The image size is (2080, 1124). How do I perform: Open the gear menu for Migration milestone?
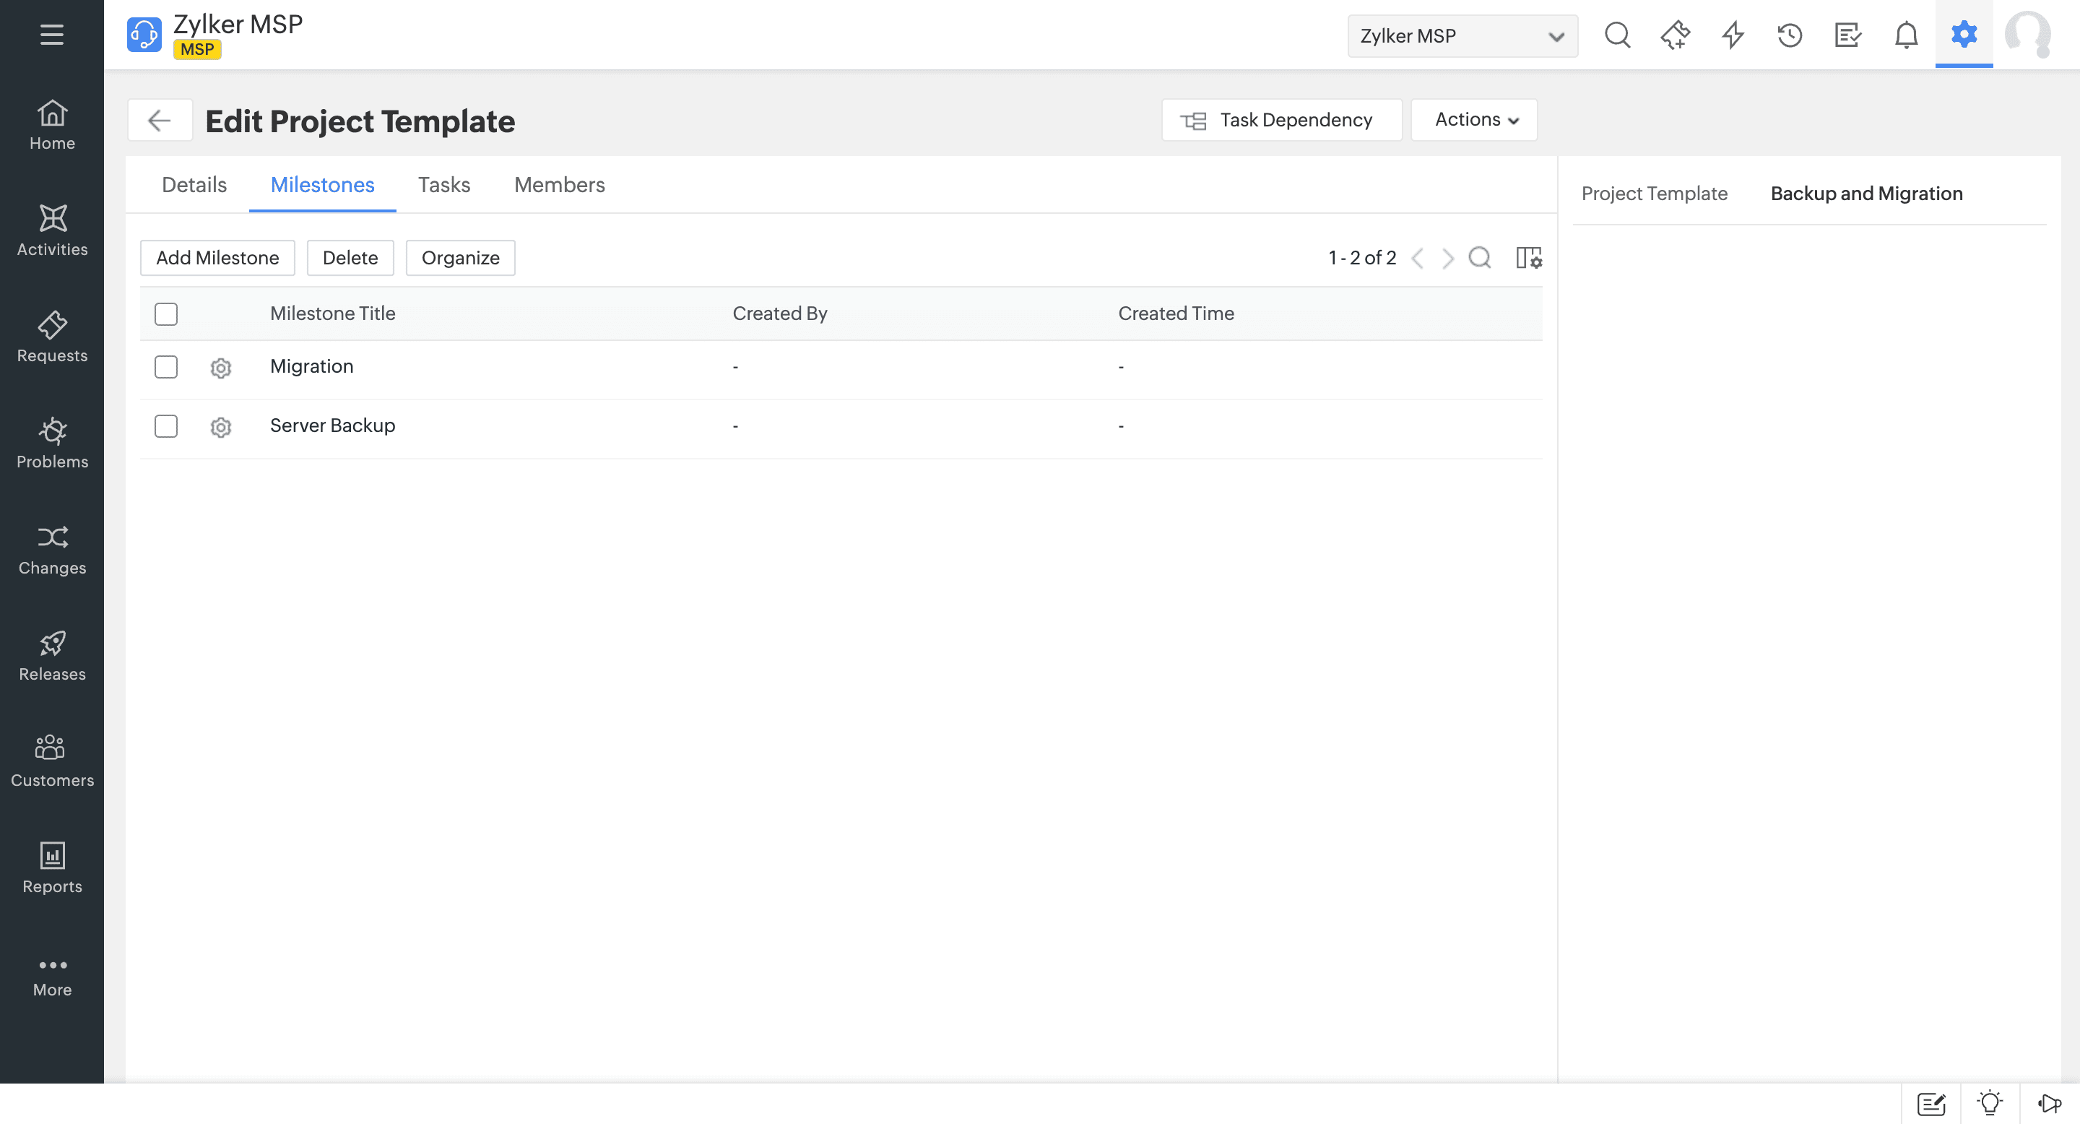pos(220,368)
